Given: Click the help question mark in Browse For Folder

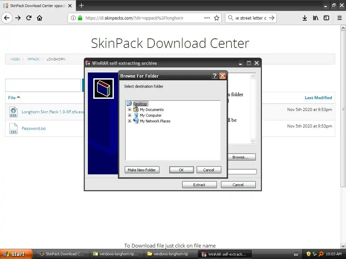Looking at the screenshot, I should click(x=215, y=76).
